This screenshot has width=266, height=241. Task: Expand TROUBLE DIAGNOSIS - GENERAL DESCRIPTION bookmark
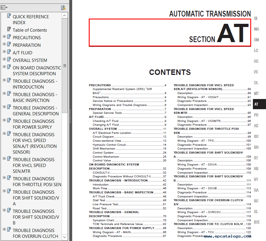pos(4,107)
